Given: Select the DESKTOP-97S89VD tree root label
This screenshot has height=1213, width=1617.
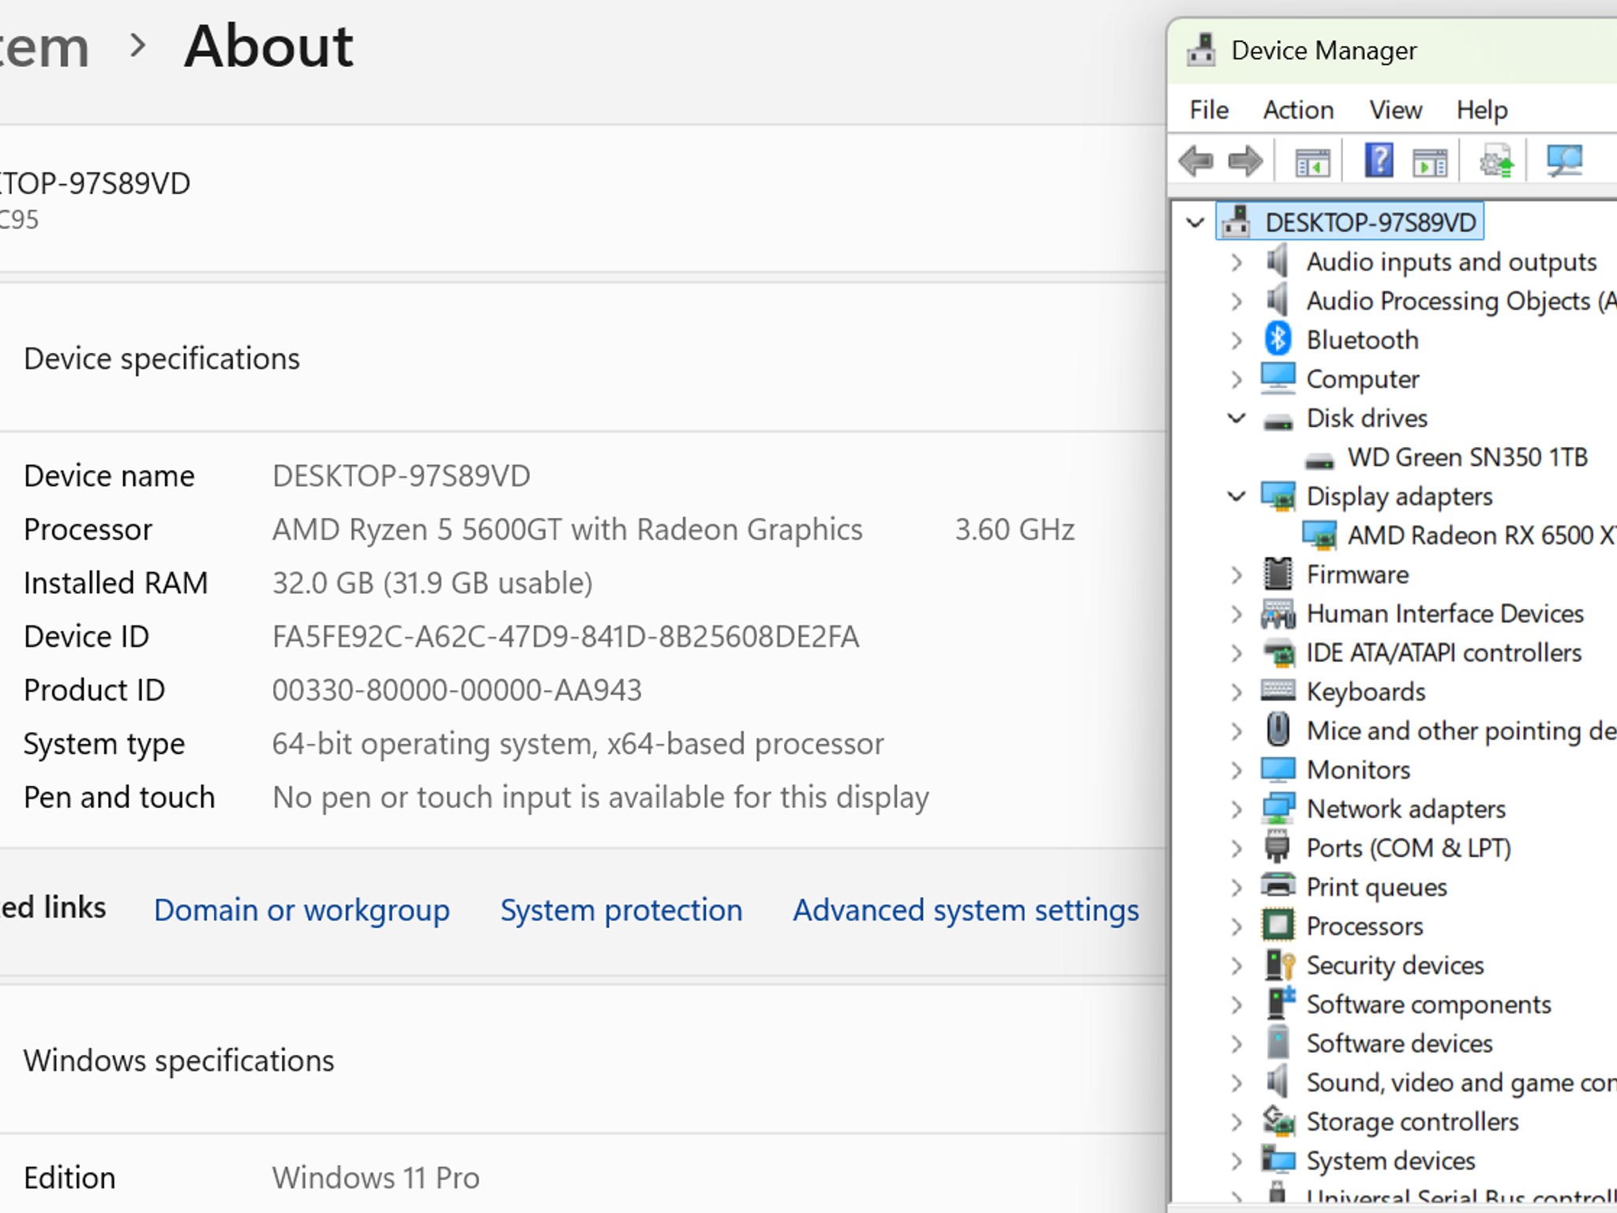Looking at the screenshot, I should point(1370,222).
